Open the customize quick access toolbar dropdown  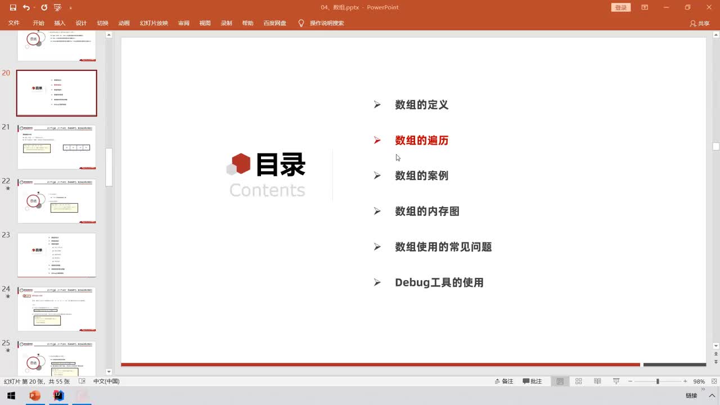click(x=70, y=8)
